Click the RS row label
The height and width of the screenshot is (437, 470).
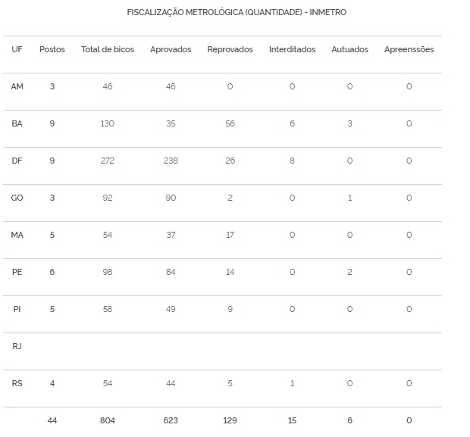(x=17, y=383)
